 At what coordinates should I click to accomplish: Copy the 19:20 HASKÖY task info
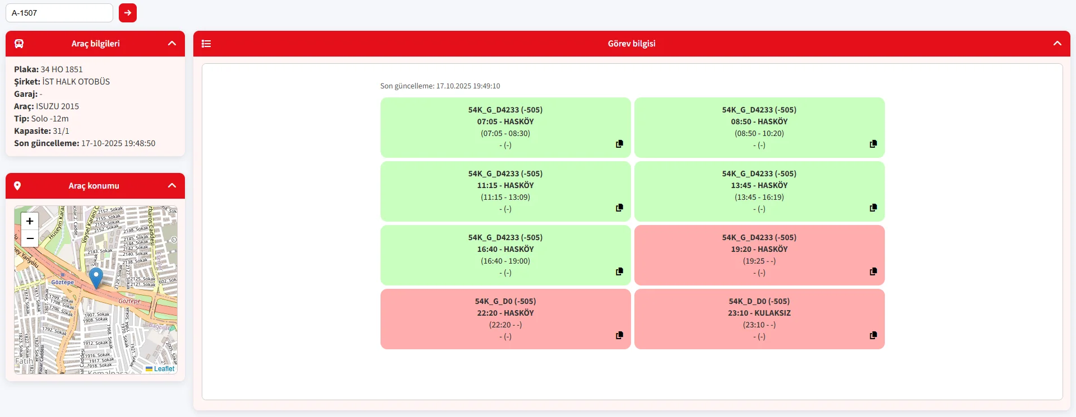(873, 271)
